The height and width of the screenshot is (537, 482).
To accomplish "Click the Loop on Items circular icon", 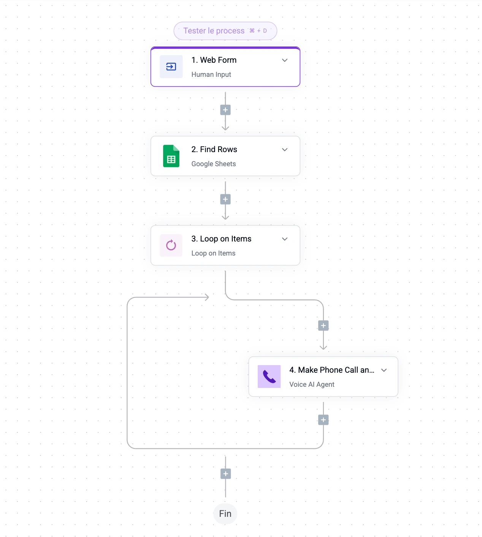I will pyautogui.click(x=171, y=245).
